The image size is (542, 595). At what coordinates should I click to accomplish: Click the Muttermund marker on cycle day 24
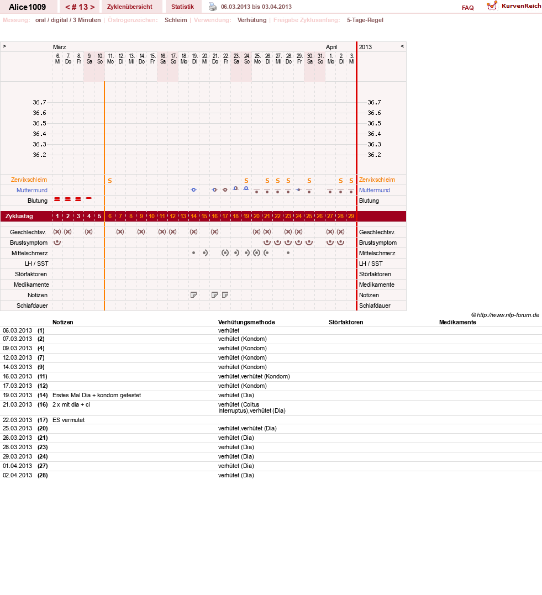click(x=299, y=189)
